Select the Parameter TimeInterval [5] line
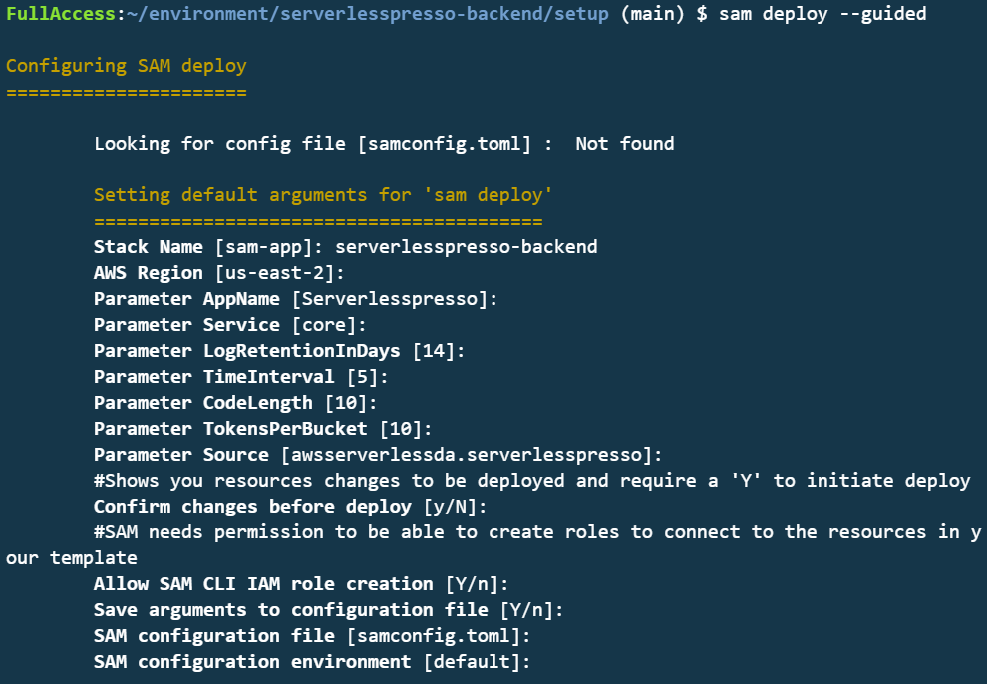Screen dimensions: 987x684 coord(241,376)
